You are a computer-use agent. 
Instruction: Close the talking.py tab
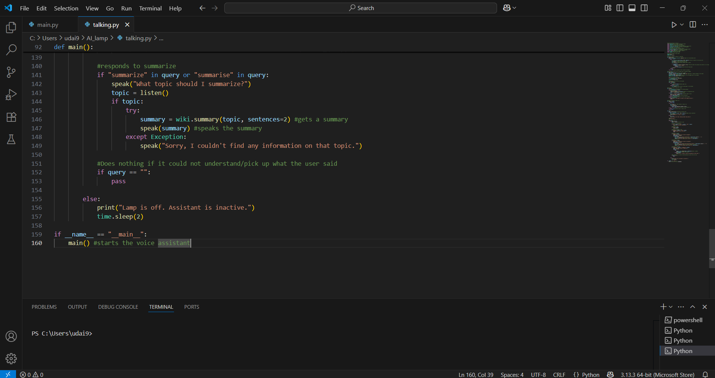click(x=127, y=25)
